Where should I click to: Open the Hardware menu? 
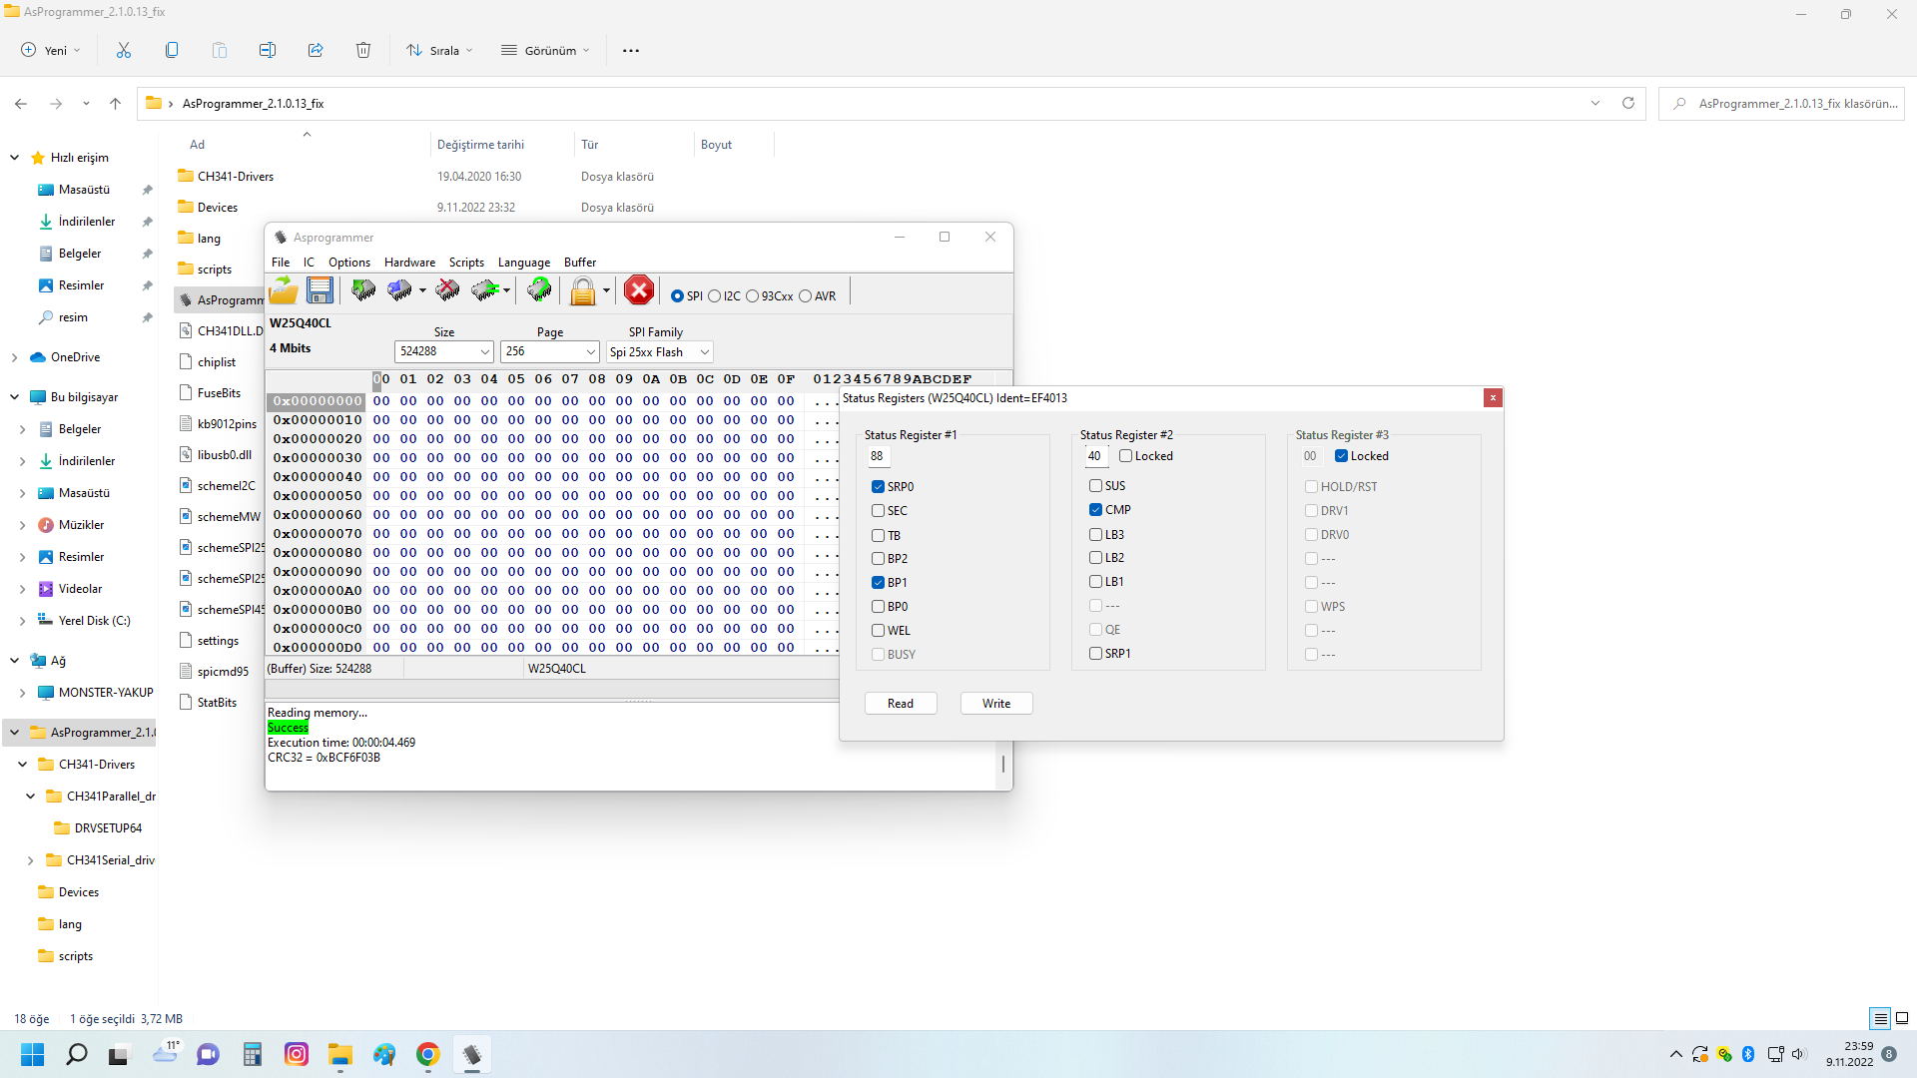coord(409,263)
